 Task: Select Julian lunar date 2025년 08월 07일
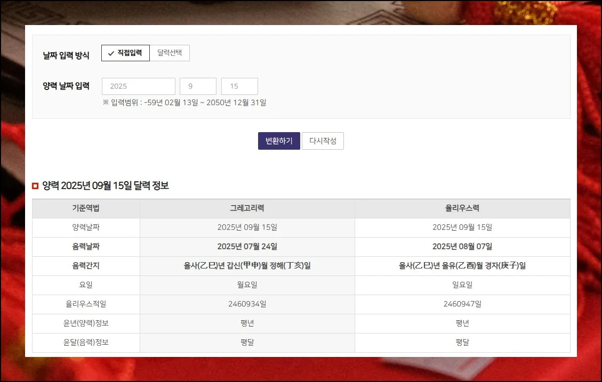(462, 247)
